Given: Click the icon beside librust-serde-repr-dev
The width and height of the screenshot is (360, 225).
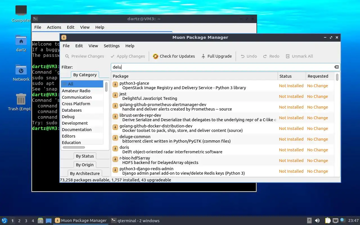Looking at the screenshot, I should coord(115,116).
